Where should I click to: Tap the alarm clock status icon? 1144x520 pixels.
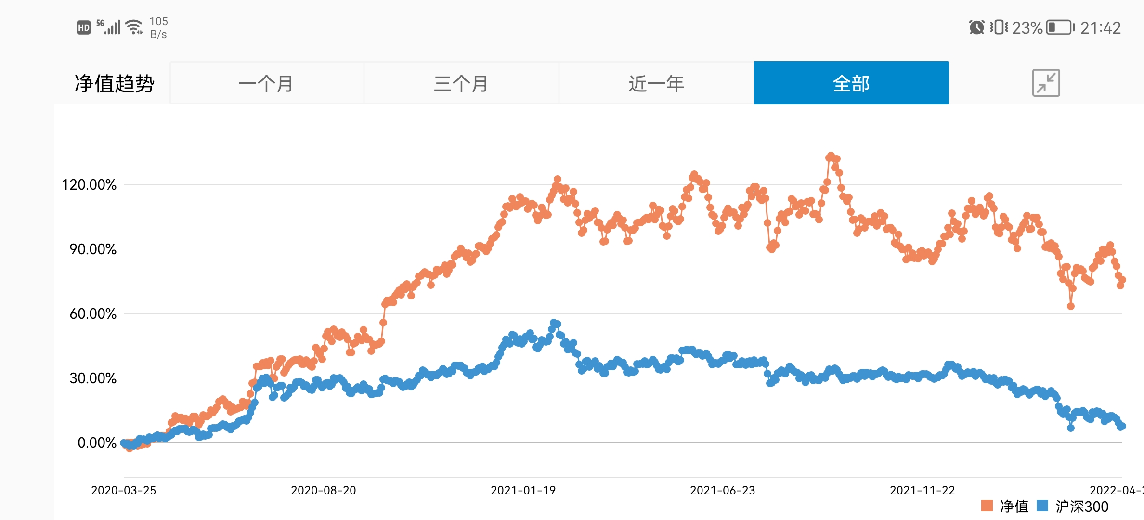point(976,27)
